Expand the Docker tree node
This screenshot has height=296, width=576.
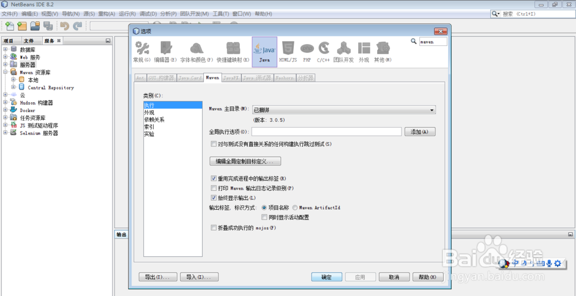point(6,110)
